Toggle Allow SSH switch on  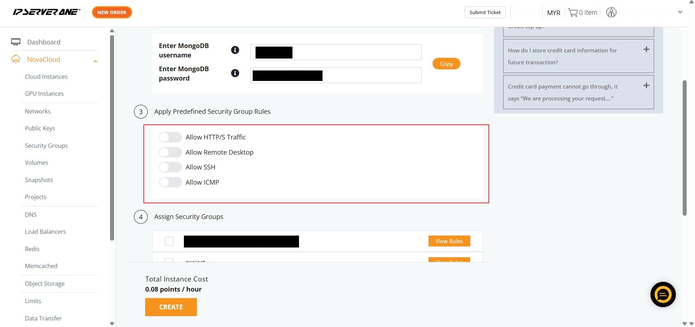[170, 167]
